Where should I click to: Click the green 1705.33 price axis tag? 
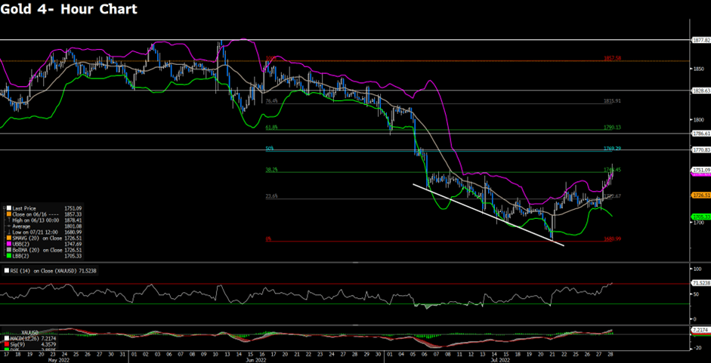click(x=700, y=217)
